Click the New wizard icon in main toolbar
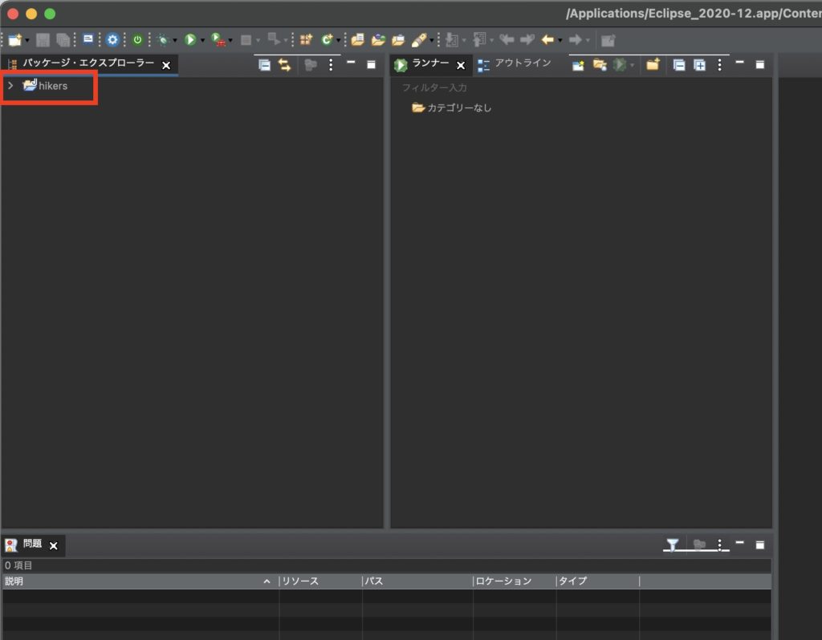This screenshot has width=822, height=640. [x=15, y=40]
